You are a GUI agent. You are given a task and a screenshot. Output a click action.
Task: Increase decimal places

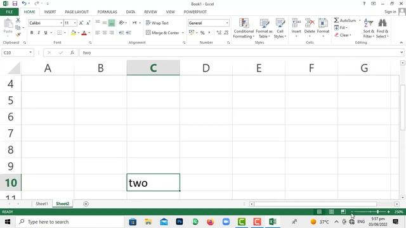[x=219, y=32]
